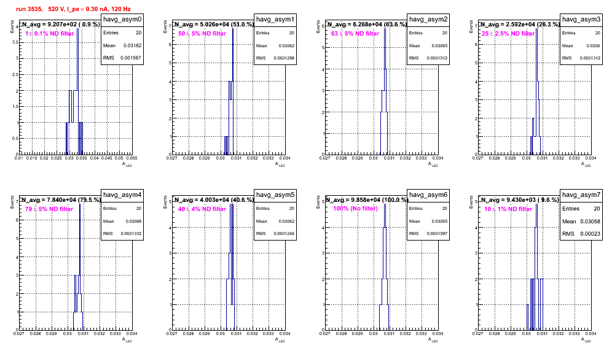Click Mean row in havg_asym1 stats box

tap(275, 45)
